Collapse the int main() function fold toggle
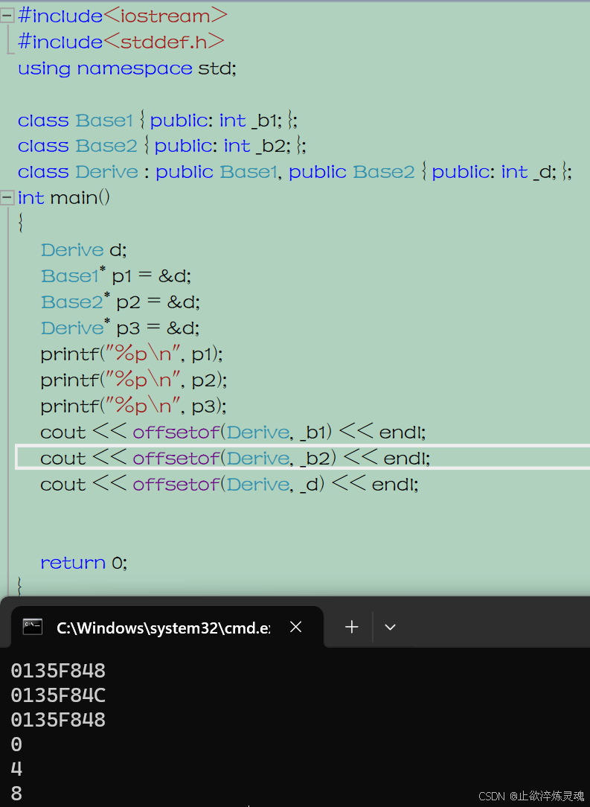This screenshot has width=590, height=807. coord(7,198)
